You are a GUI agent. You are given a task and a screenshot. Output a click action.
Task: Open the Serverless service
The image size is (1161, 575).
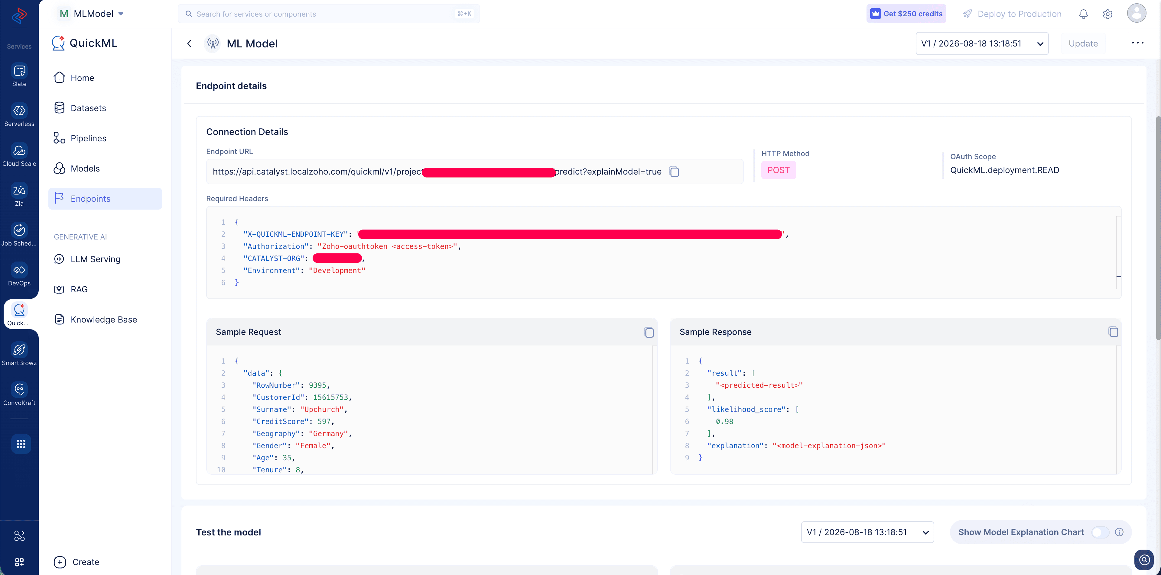[x=19, y=115]
